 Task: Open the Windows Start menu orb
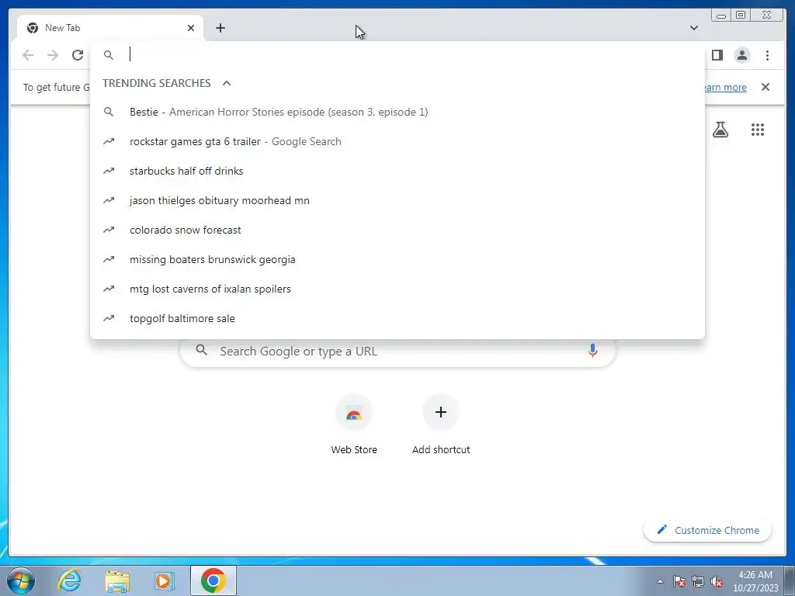pyautogui.click(x=20, y=580)
